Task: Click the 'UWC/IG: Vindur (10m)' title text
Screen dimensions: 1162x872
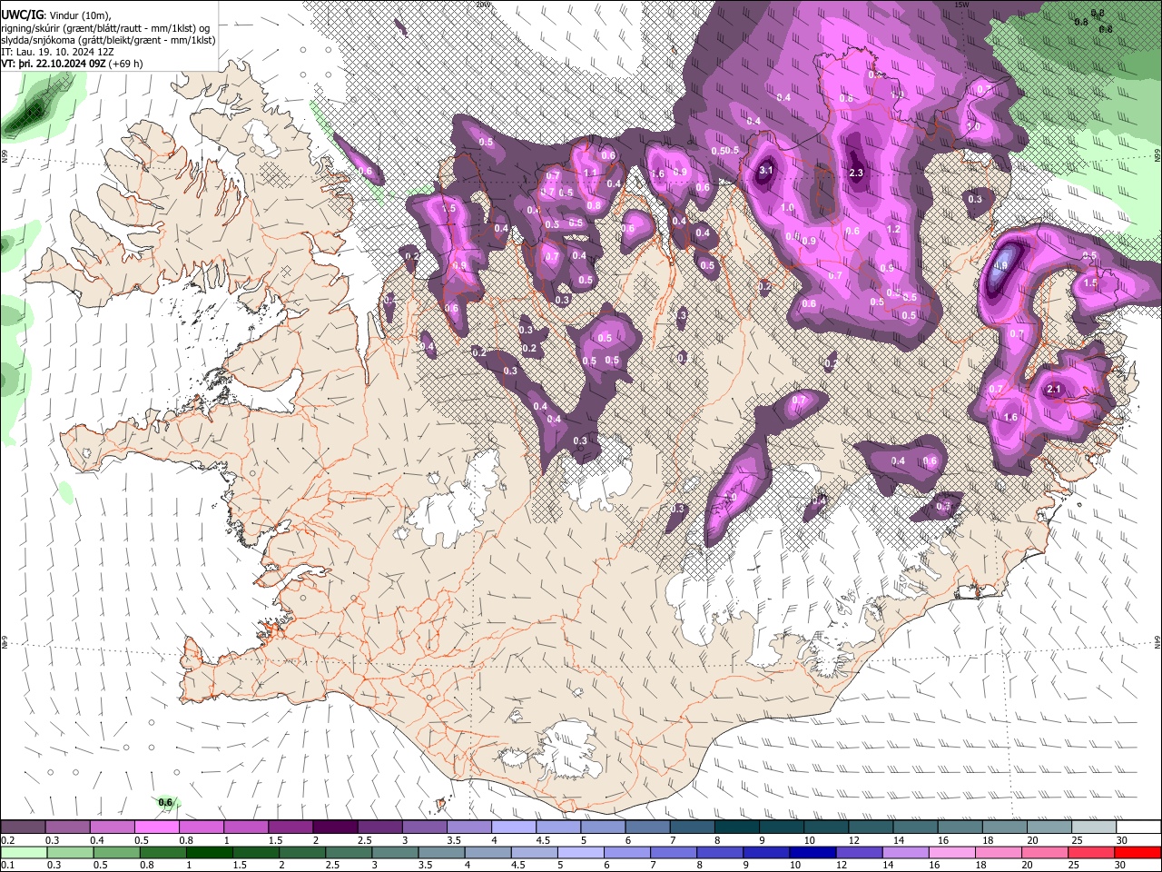Action: coord(56,15)
